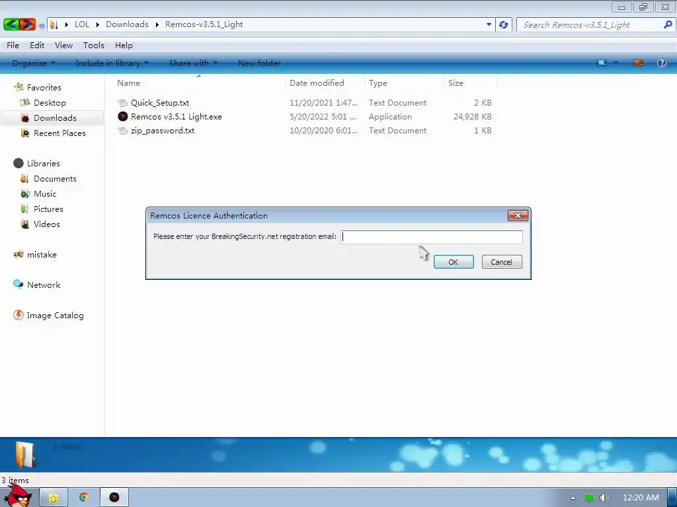Click the Recent Places icon
Viewport: 677px width, 507px height.
point(25,133)
